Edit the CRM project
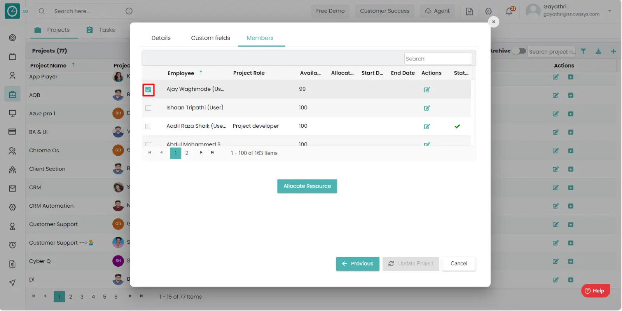Viewport: 622px width, 311px height. tap(556, 188)
